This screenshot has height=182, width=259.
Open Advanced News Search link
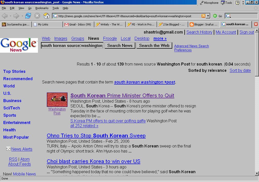tap(191, 46)
